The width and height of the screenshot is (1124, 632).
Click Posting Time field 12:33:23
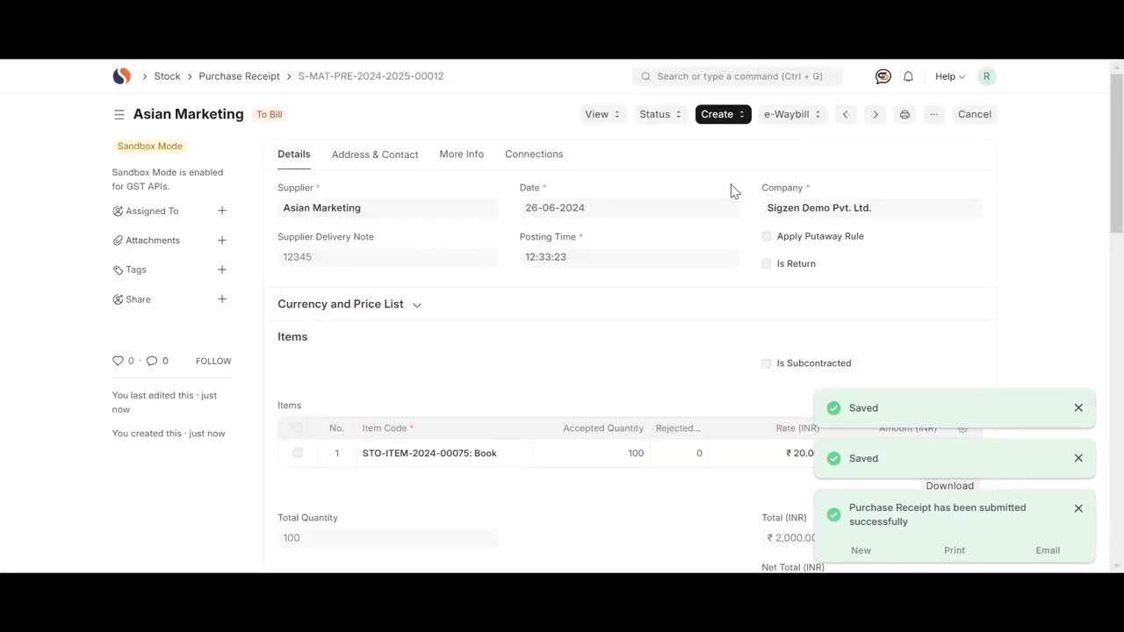click(x=629, y=257)
